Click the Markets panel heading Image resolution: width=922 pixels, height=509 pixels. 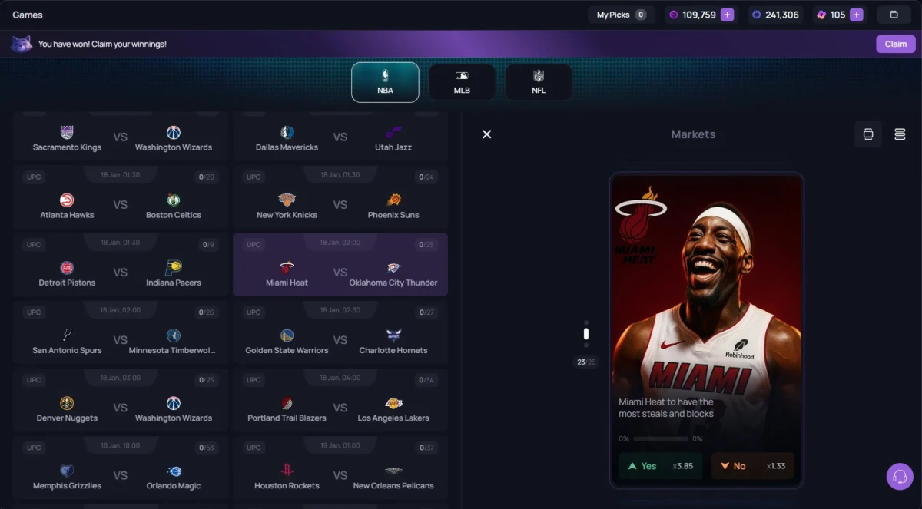coord(693,134)
